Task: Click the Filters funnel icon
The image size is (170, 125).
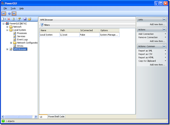Action: 42,25
